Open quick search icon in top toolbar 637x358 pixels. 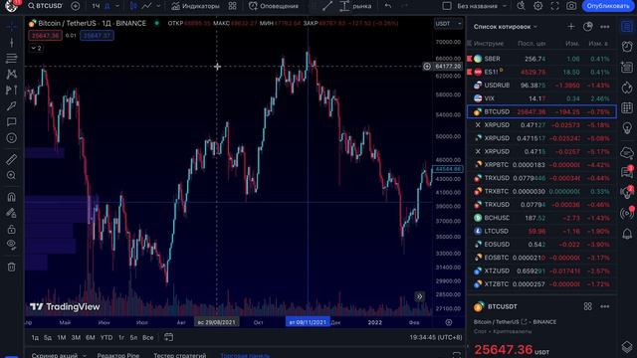[x=521, y=6]
